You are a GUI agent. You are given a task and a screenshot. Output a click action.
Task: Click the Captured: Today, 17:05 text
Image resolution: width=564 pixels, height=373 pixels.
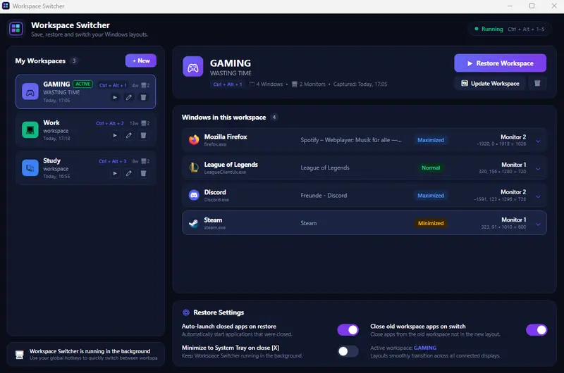360,84
